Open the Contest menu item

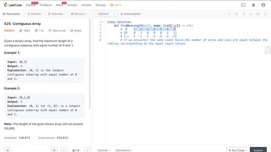click(x=72, y=5)
